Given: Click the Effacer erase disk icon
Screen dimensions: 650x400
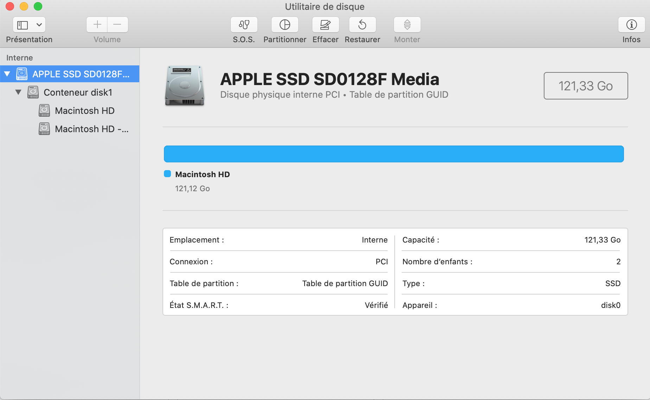Looking at the screenshot, I should (325, 25).
